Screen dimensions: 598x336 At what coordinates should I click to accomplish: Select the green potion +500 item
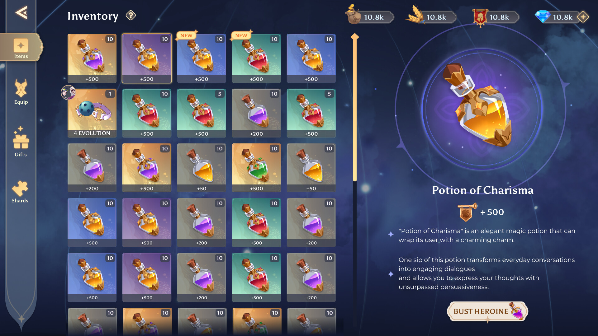click(x=256, y=168)
